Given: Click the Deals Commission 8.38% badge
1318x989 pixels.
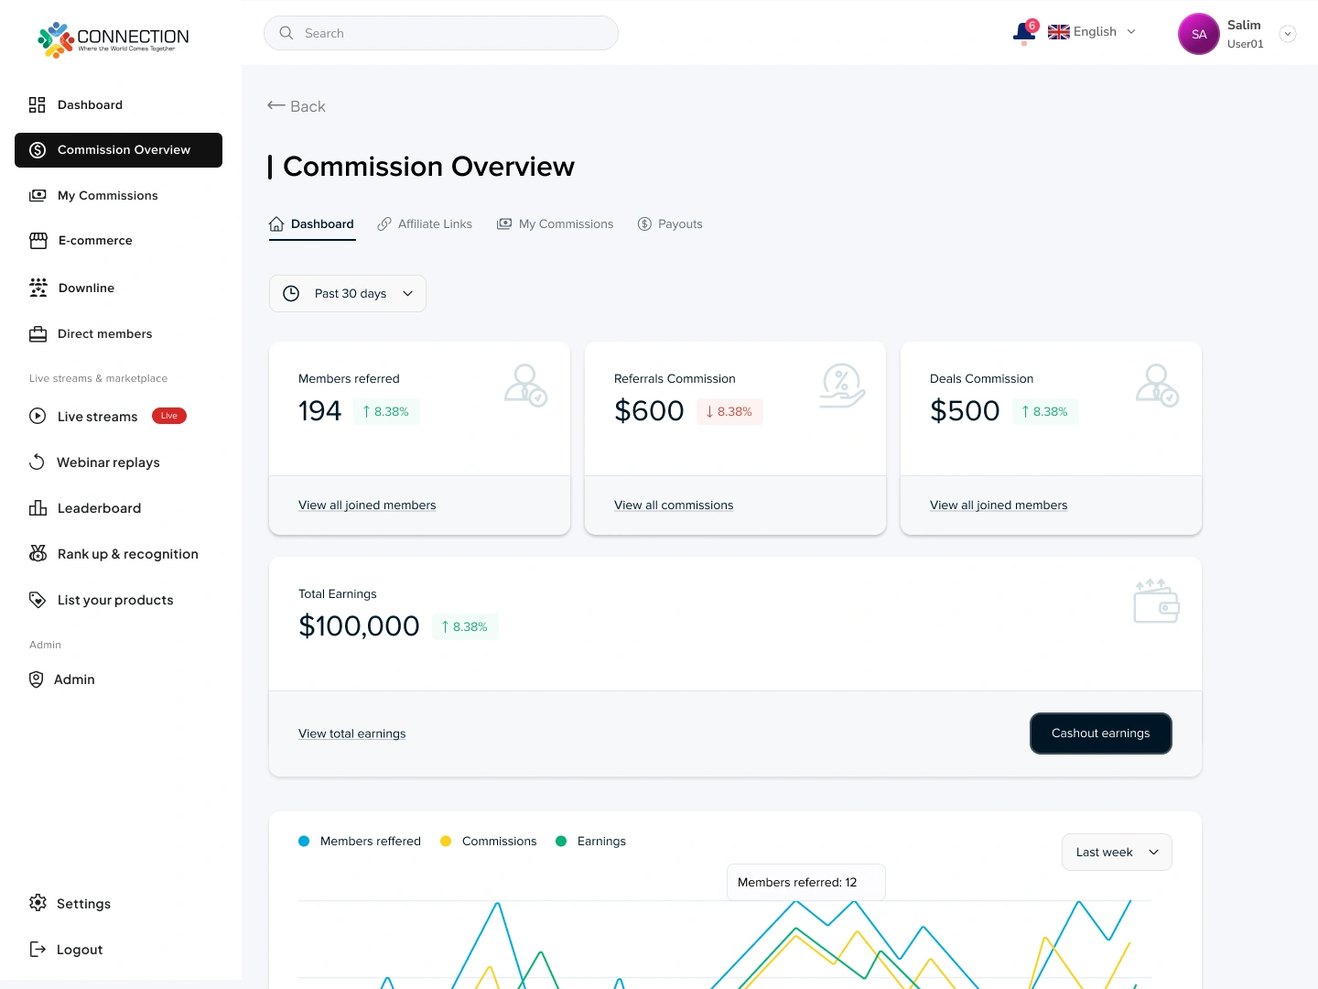Looking at the screenshot, I should click(1045, 412).
